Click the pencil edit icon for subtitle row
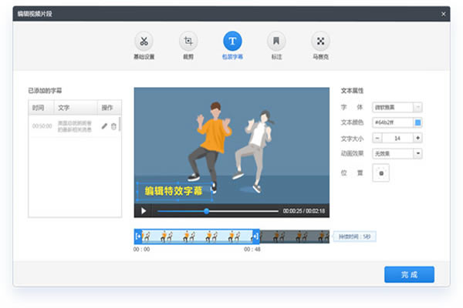The height and width of the screenshot is (308, 463). 104,126
